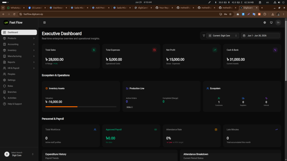
Task: Click the Fast Flow logo
Action: pos(6,22)
